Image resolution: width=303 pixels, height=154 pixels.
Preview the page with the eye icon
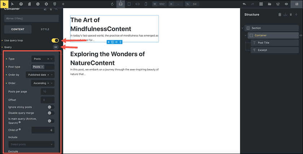coord(286,4)
